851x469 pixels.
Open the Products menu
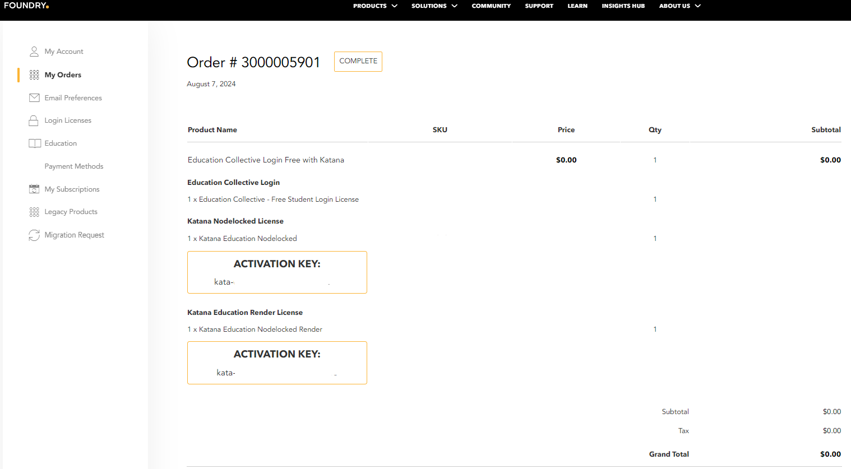pyautogui.click(x=370, y=6)
